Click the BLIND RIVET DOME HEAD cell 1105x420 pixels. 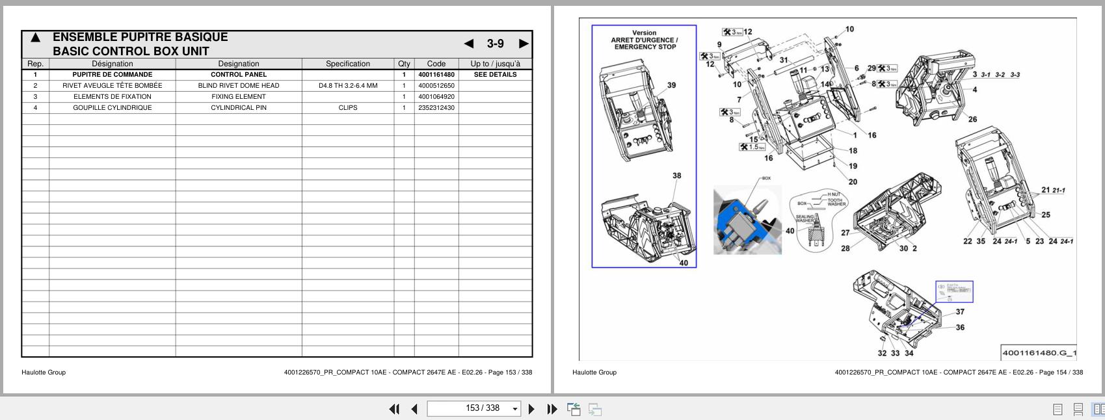(239, 86)
